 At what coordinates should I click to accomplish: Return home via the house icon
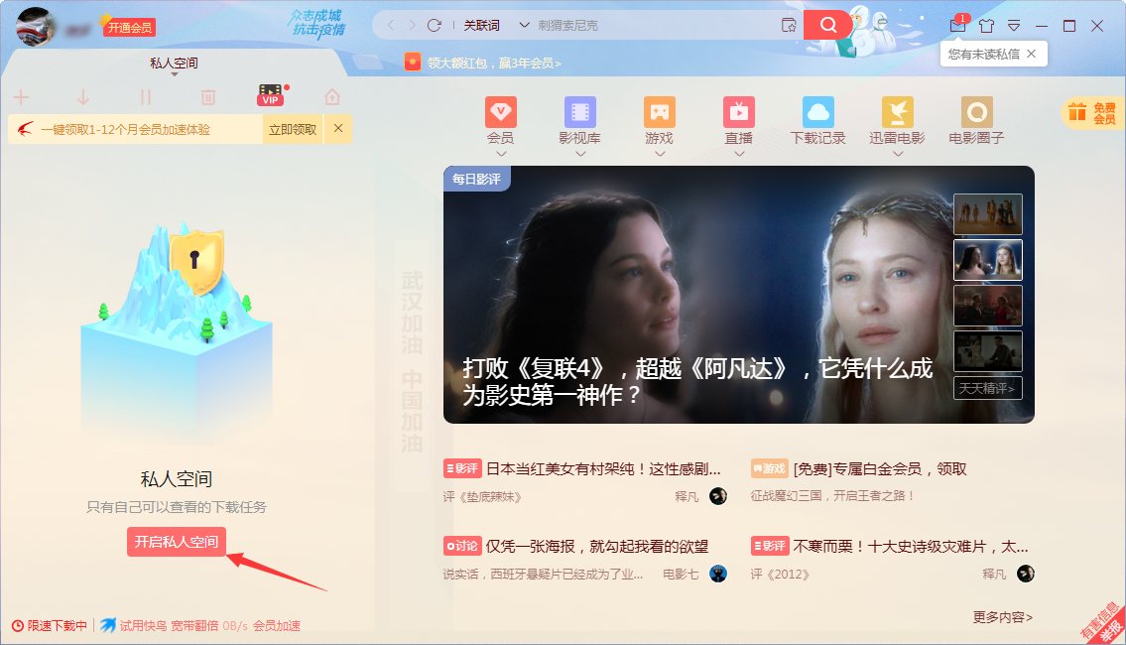pyautogui.click(x=330, y=96)
